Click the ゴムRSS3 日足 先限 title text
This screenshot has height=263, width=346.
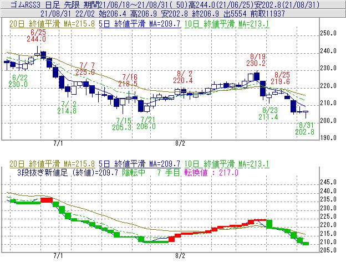click(x=45, y=5)
